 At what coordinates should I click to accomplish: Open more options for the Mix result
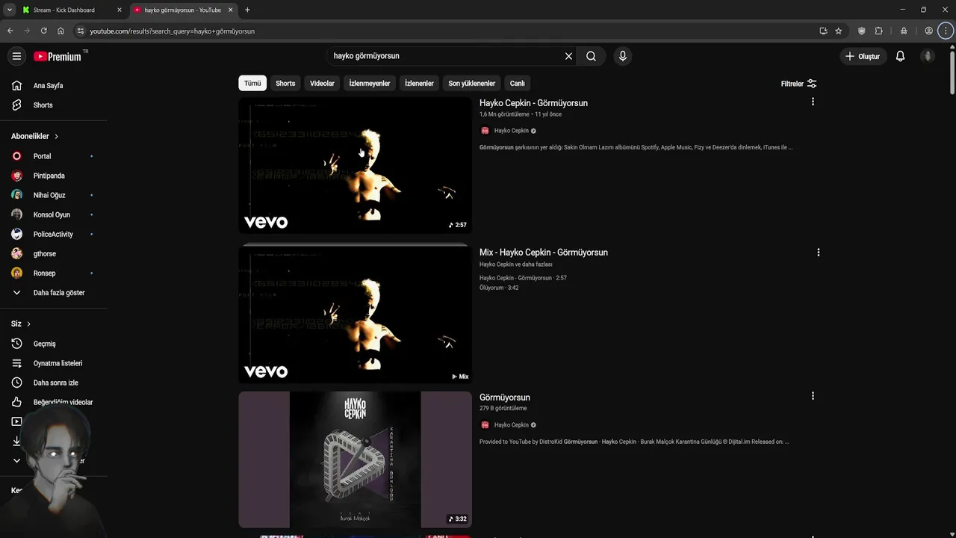point(818,253)
